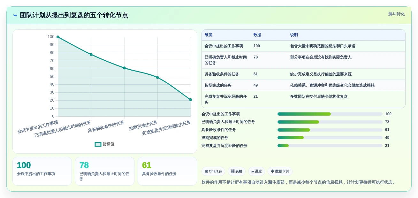Click the value 21 in the table
Image resolution: width=418 pixels, height=198 pixels.
(x=255, y=97)
